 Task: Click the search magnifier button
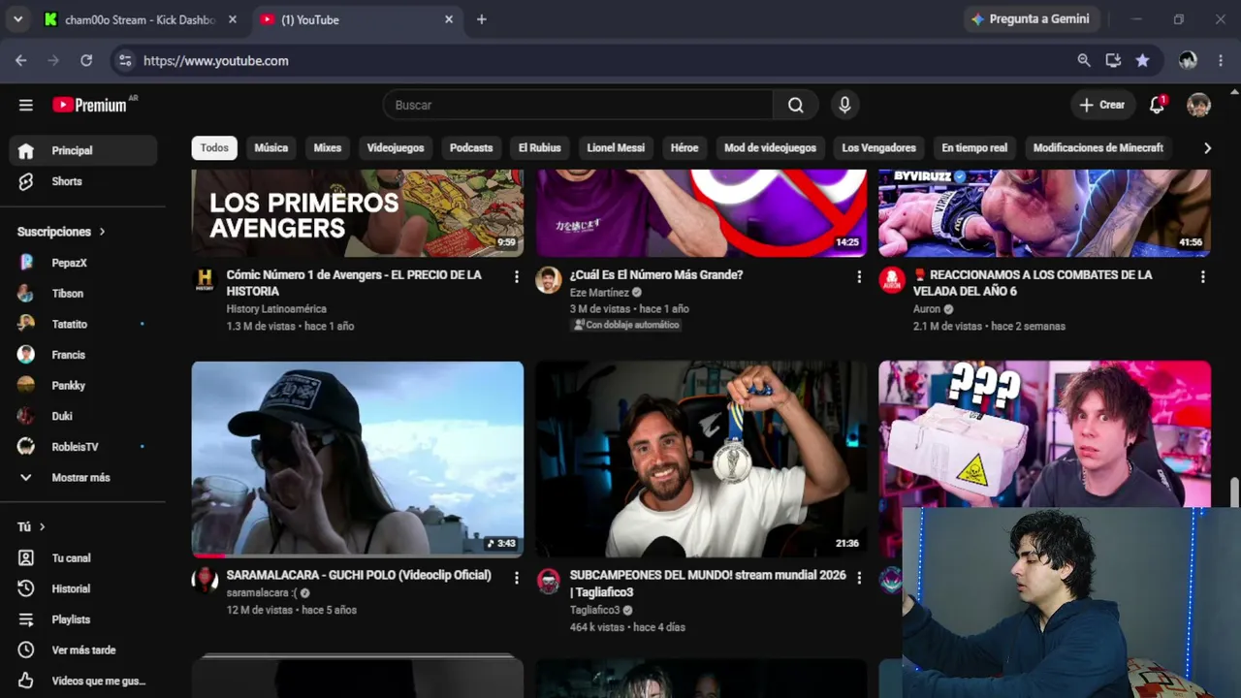(796, 105)
